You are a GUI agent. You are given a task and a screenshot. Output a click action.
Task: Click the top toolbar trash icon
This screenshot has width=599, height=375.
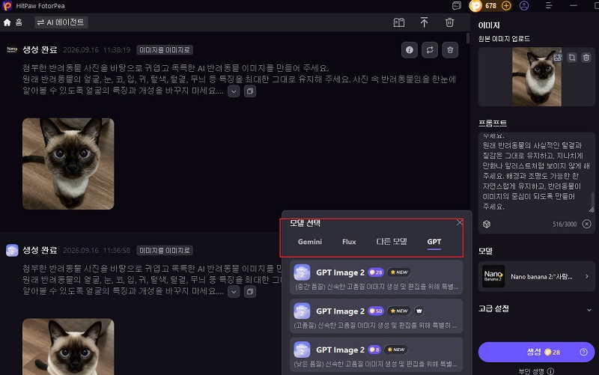coord(450,22)
